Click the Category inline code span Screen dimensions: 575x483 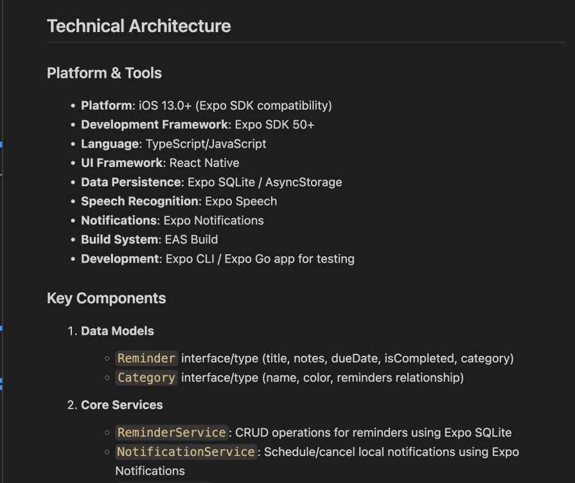coord(146,378)
